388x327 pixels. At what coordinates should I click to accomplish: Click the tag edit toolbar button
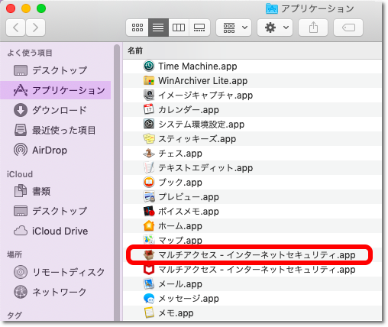[348, 28]
